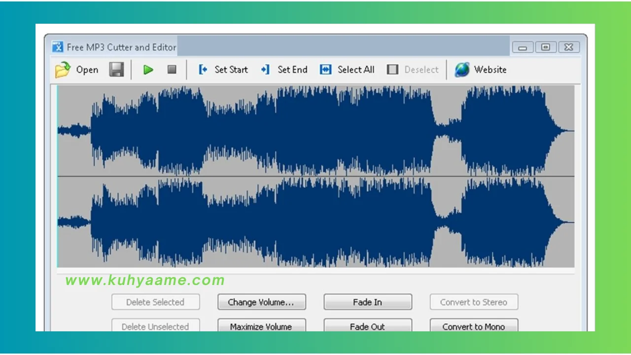Start playback with the green Play button
631x355 pixels.
(148, 70)
